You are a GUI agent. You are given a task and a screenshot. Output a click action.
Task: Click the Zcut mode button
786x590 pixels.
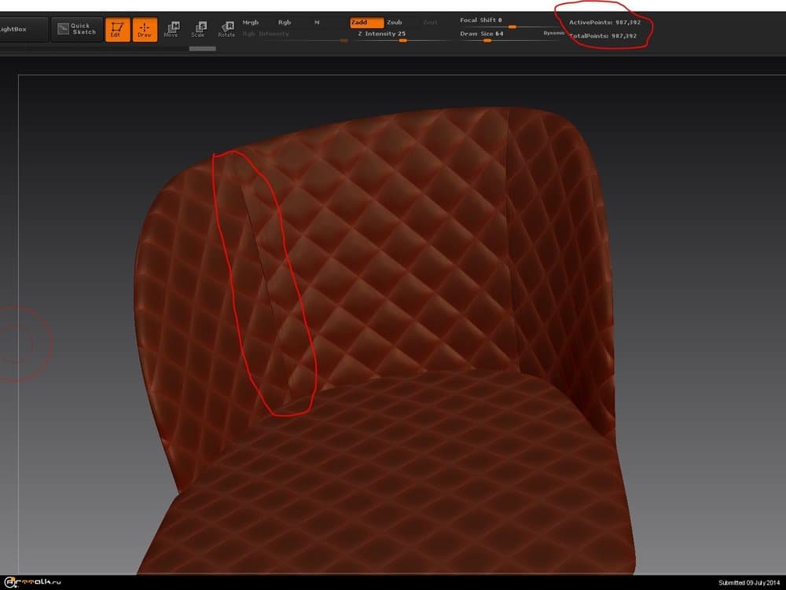click(430, 23)
